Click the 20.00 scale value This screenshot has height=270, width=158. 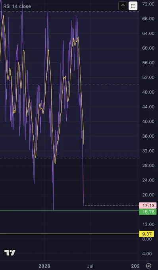coord(148,195)
